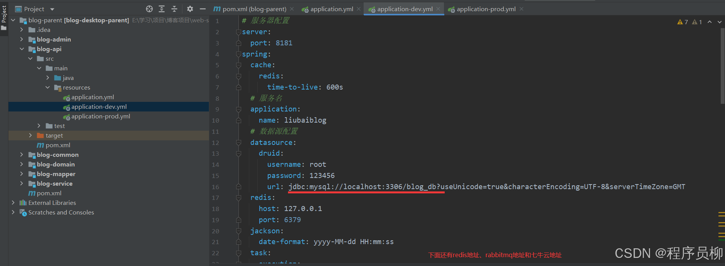Click the username value root
This screenshot has height=266, width=725.
point(318,165)
